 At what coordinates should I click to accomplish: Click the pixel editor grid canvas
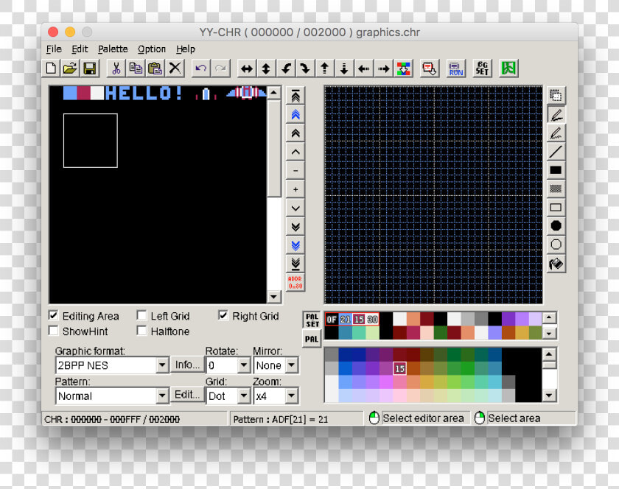433,194
